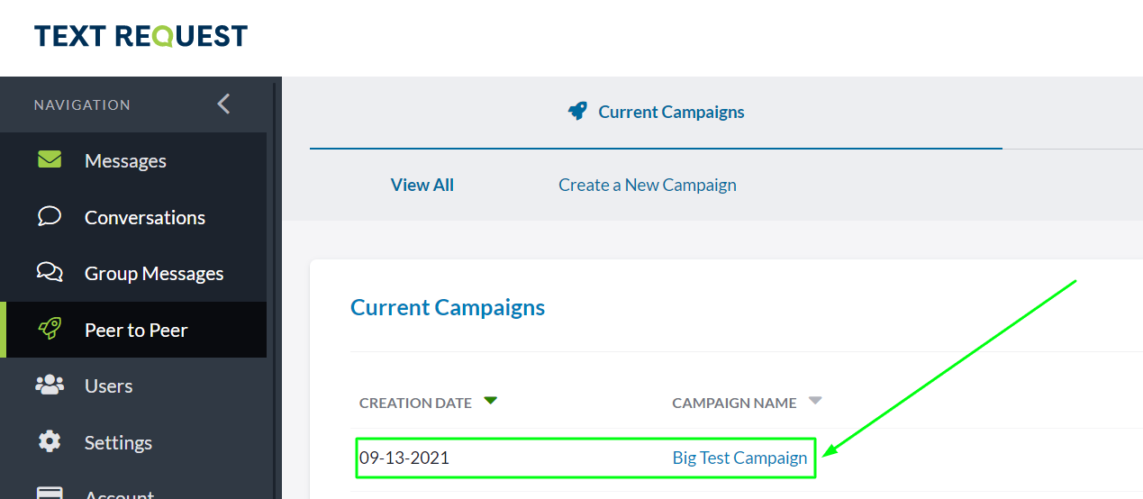Click the Group Messages bubbles icon
Screen dimensions: 1143x499
click(50, 273)
